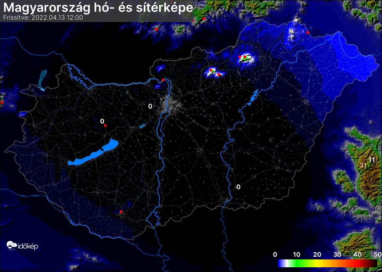Select the snow depth value 31 in the east
This screenshot has width=382, height=272.
[x=363, y=165]
